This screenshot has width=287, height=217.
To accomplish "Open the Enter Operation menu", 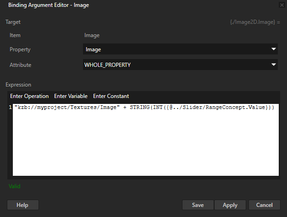I will point(29,96).
